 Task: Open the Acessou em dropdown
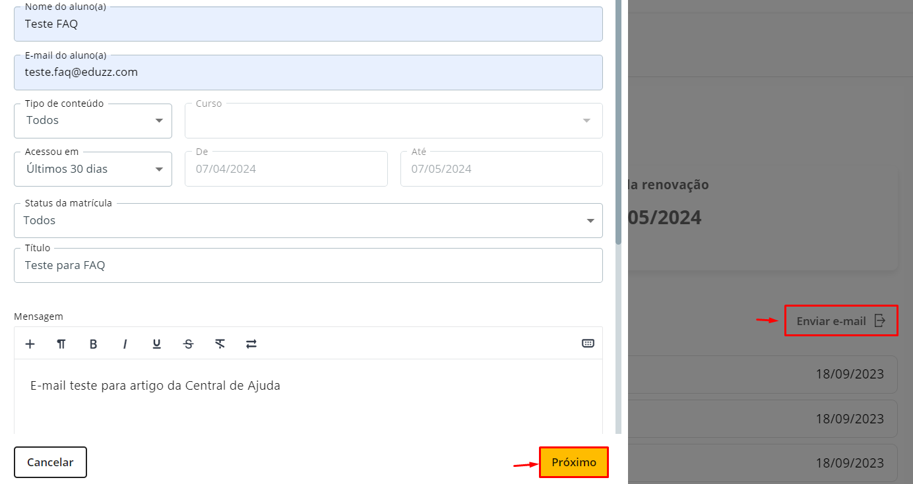[93, 169]
